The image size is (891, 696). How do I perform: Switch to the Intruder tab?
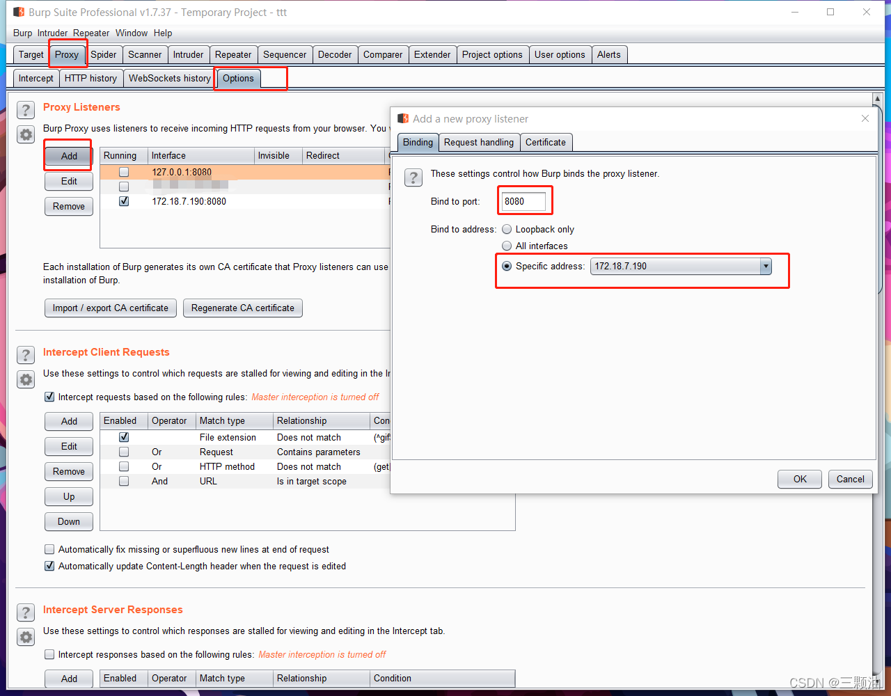[189, 54]
